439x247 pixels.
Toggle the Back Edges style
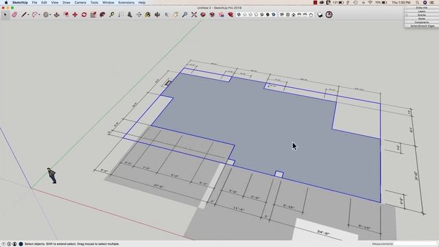click(245, 14)
